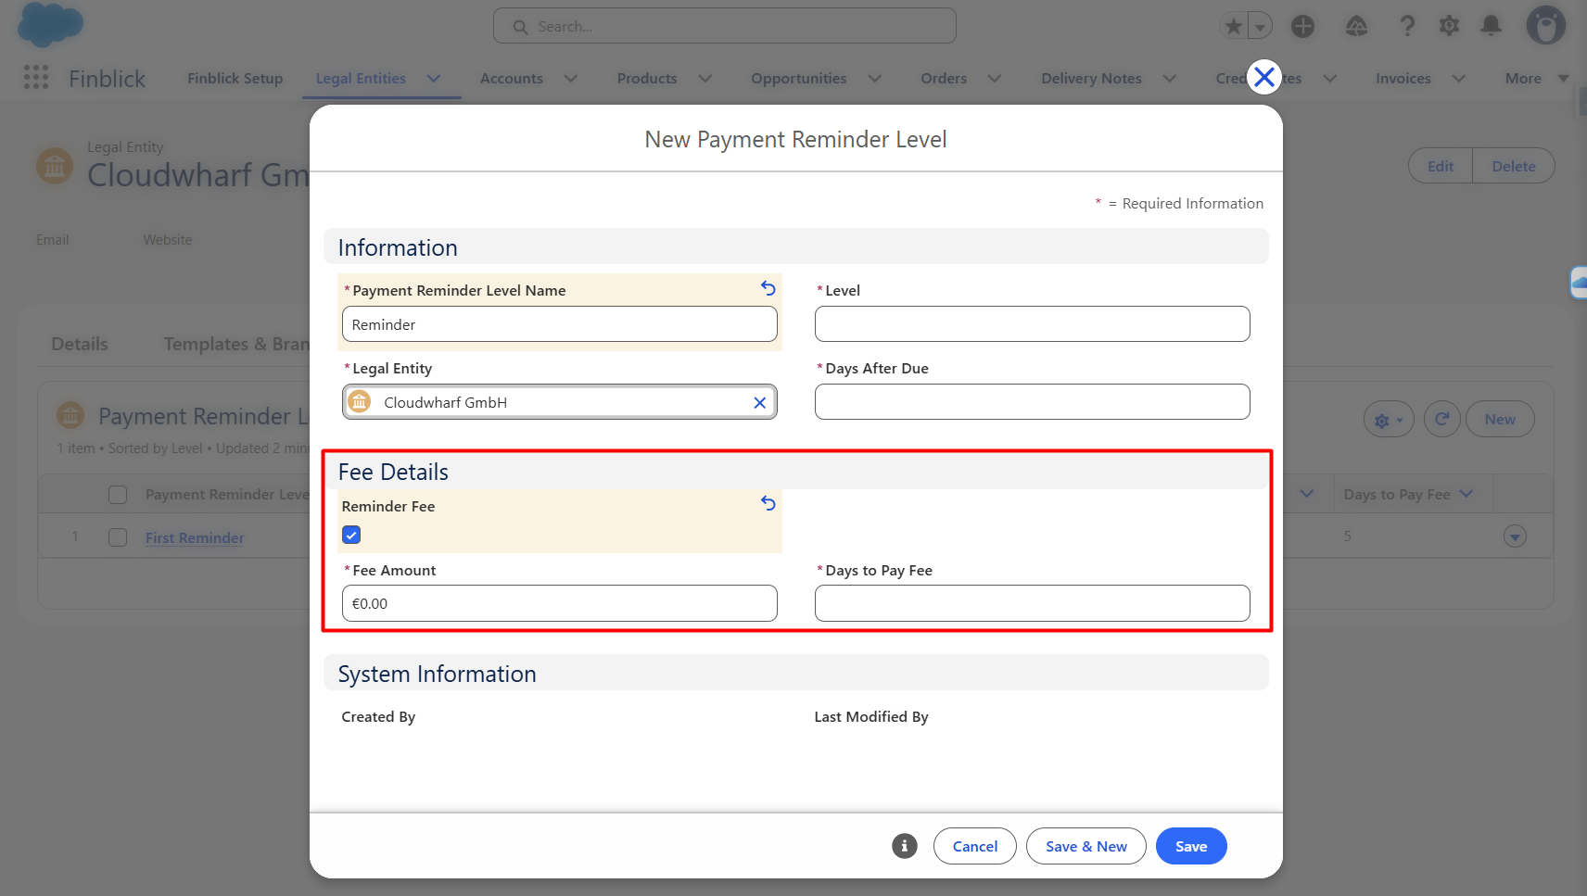Open the global create plus menu

(1302, 26)
